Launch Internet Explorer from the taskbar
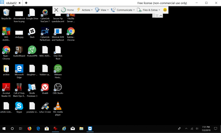 pos(64,128)
